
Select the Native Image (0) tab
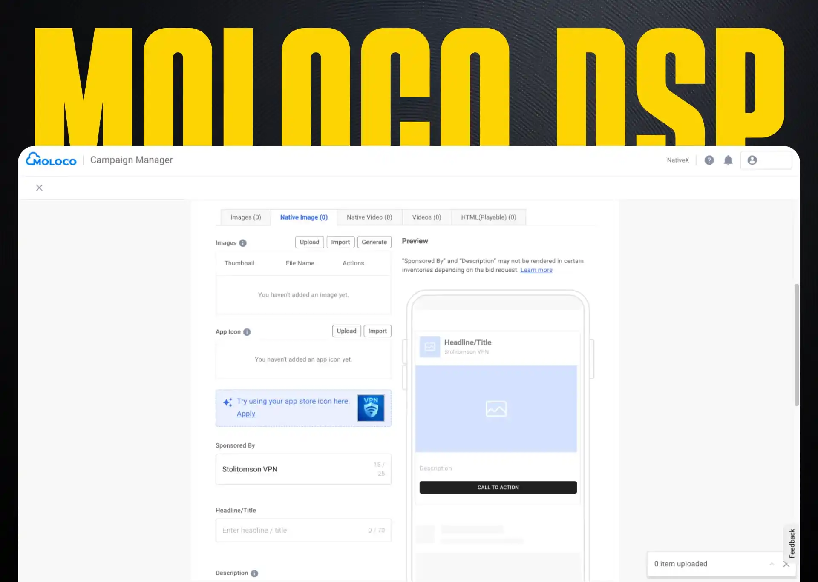pos(304,217)
